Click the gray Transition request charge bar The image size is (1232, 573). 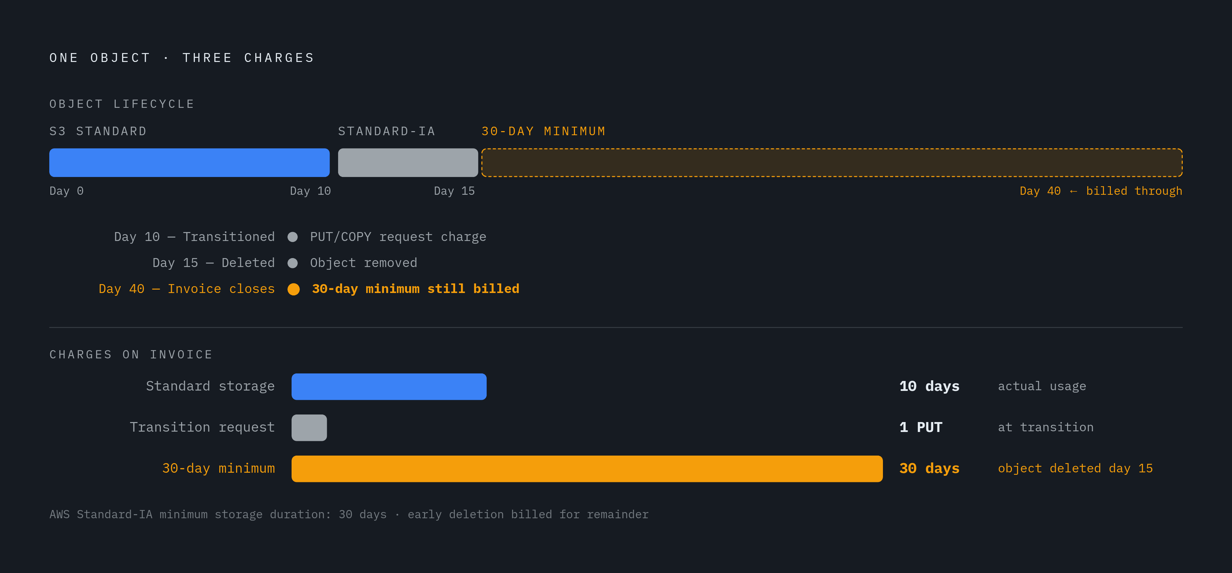[309, 428]
